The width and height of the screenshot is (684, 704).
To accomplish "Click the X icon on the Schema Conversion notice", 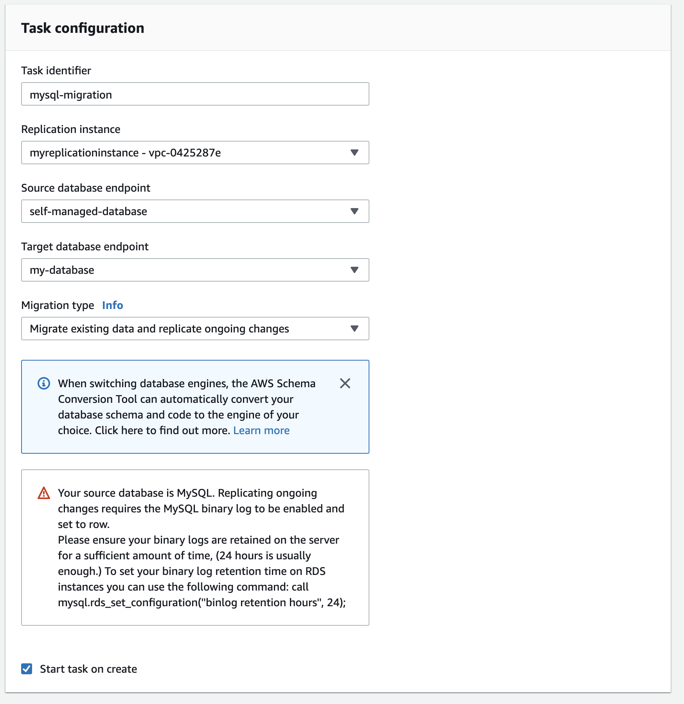I will point(345,384).
